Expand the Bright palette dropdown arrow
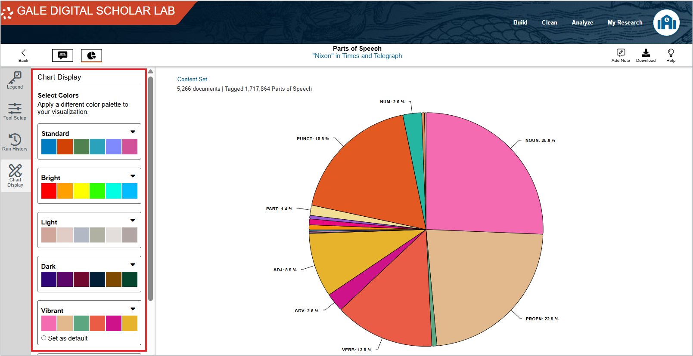Viewport: 693px width, 356px height. [x=133, y=176]
